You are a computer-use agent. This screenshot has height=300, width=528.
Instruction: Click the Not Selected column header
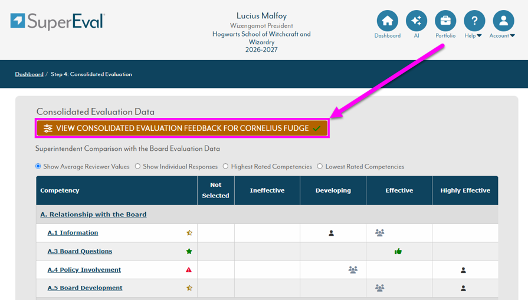click(215, 190)
